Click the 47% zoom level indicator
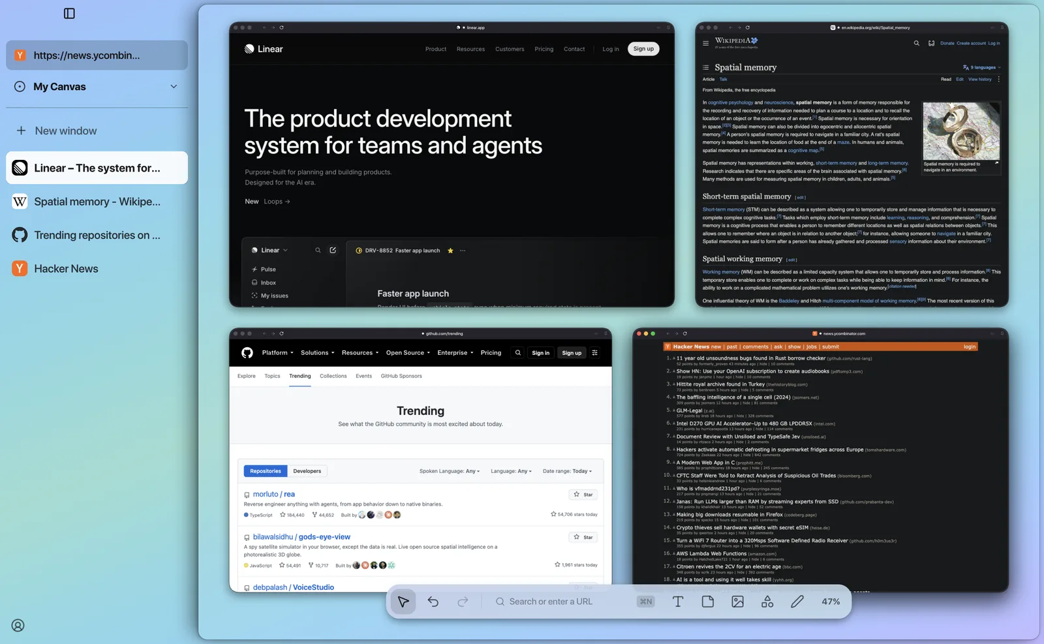The width and height of the screenshot is (1044, 644). click(x=831, y=602)
